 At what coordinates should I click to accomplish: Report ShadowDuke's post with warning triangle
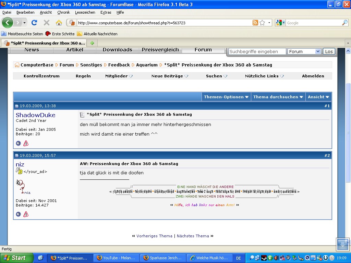coord(26,143)
